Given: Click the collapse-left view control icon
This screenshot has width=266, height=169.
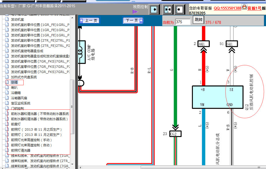Looking at the screenshot, I should 179,10.
